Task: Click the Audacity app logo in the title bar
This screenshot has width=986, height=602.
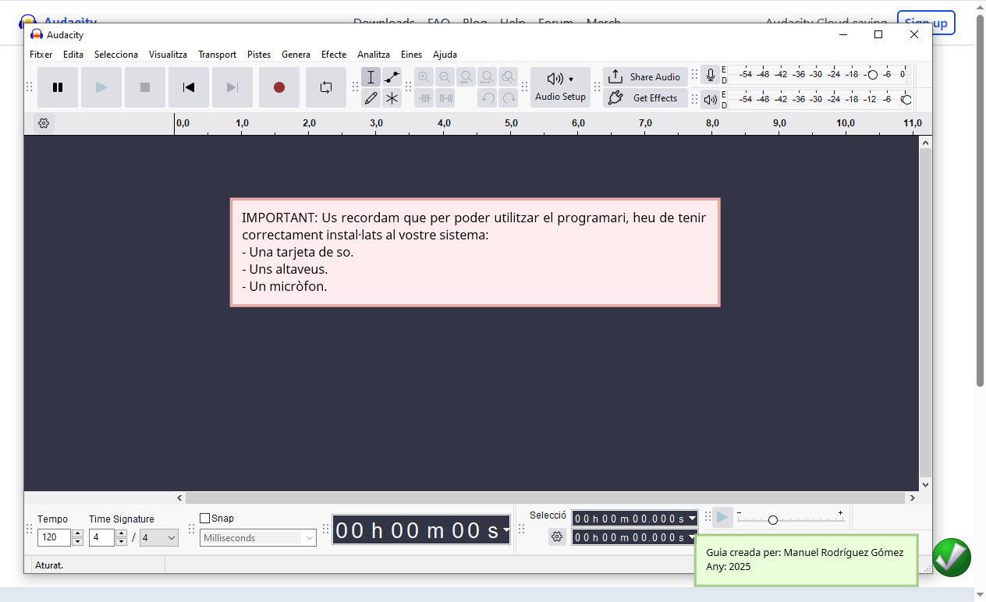Action: pyautogui.click(x=36, y=35)
